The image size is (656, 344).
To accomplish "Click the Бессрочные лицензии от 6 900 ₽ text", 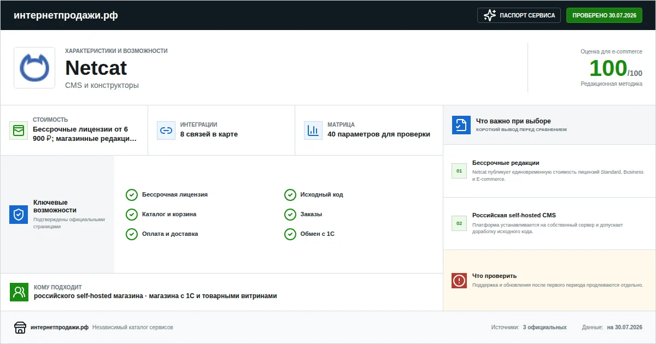I will [x=85, y=134].
